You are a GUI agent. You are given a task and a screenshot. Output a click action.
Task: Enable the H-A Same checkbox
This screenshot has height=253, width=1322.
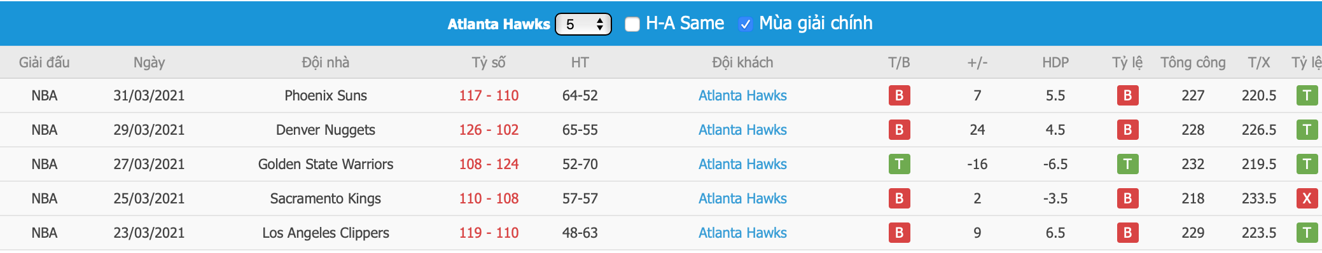pos(632,24)
